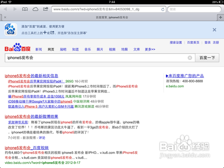224x168 pixels.
Task: Open news link 总值1058元 零部件成本
Action: [x=36, y=96]
